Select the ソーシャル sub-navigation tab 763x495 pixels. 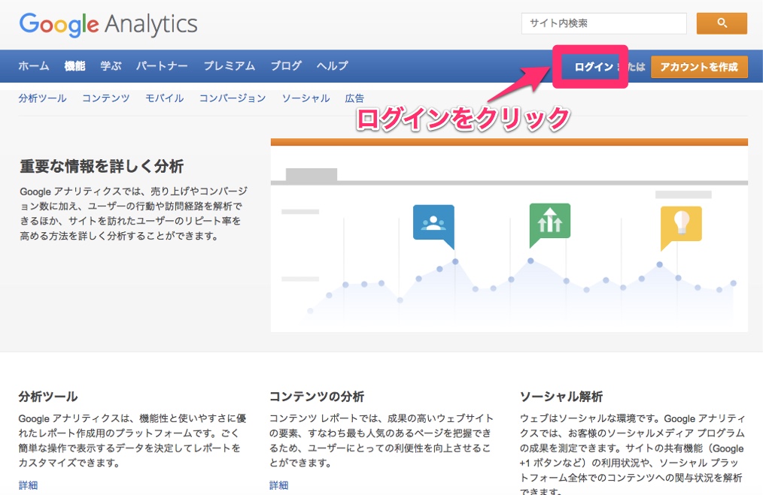[306, 98]
